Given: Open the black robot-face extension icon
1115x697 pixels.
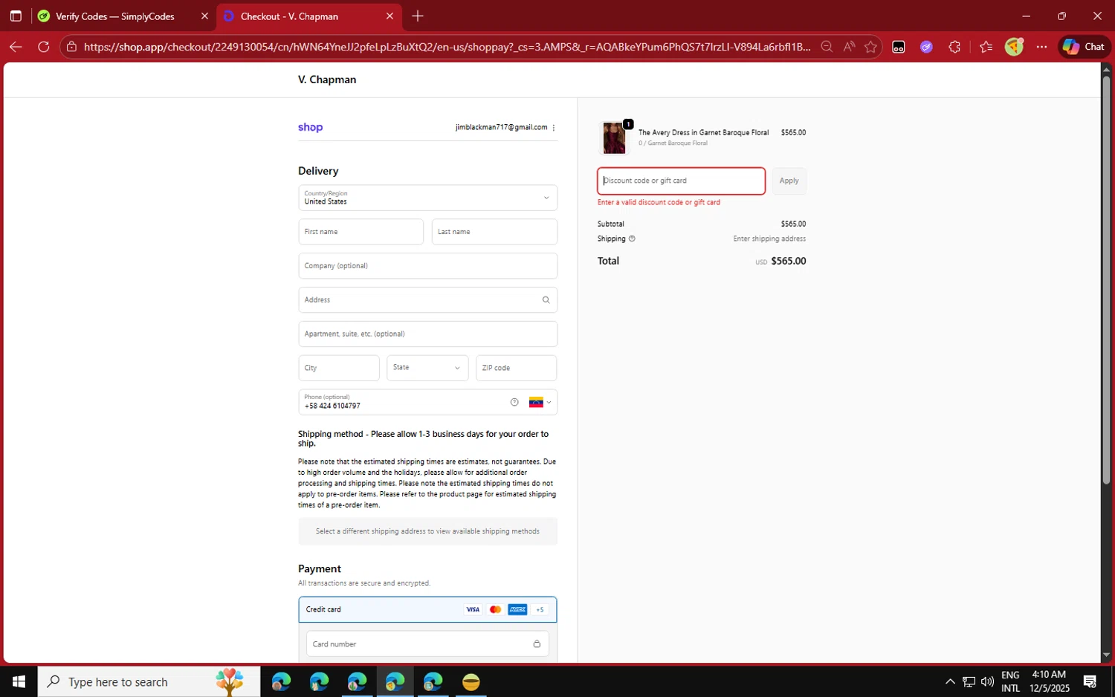Looking at the screenshot, I should coord(899,47).
